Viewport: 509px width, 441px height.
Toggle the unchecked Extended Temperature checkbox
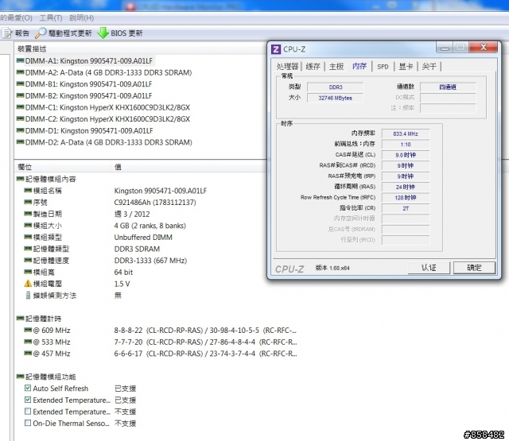pos(28,412)
